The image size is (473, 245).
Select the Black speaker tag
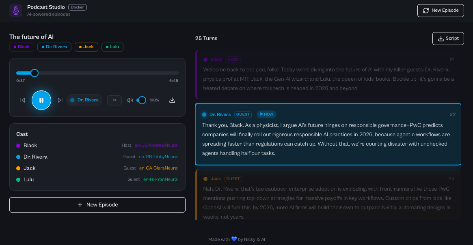point(22,47)
